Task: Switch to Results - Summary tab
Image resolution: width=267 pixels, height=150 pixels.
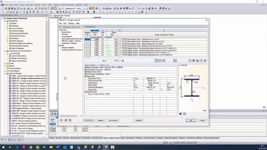Action: (x=55, y=138)
